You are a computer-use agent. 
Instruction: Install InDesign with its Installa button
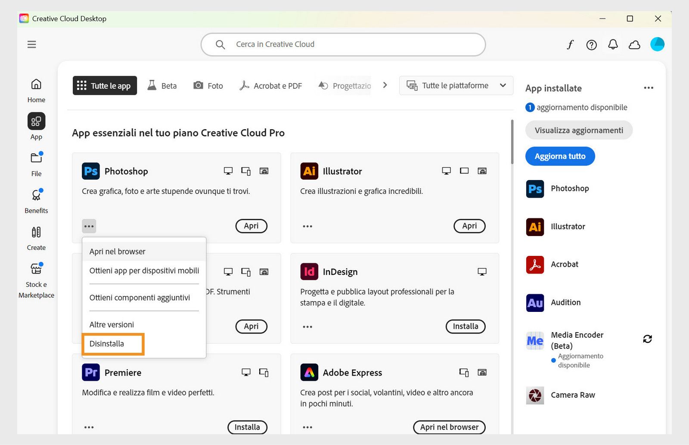(x=465, y=326)
